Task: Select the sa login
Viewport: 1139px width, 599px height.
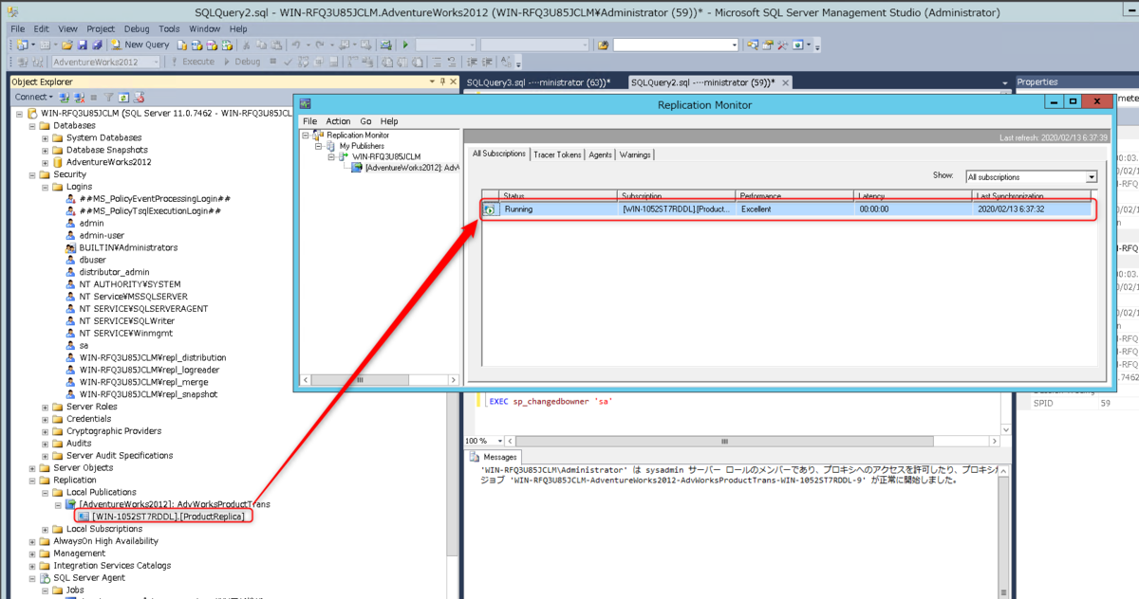Action: (x=84, y=346)
